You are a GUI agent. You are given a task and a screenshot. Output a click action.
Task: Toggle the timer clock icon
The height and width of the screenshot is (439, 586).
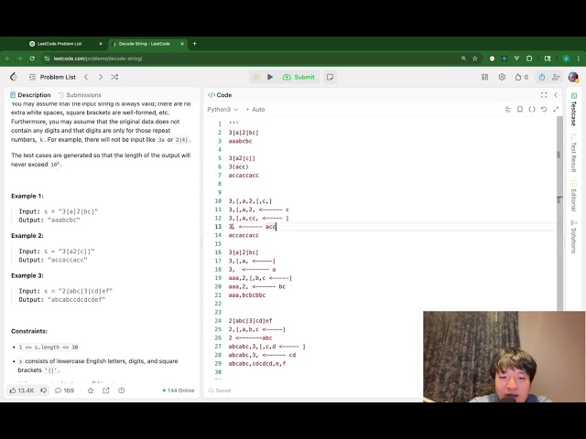541,77
